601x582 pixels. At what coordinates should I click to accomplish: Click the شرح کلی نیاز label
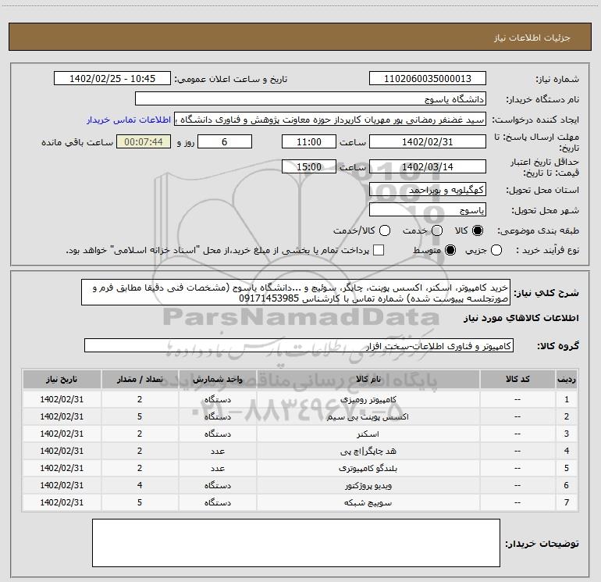(x=546, y=293)
